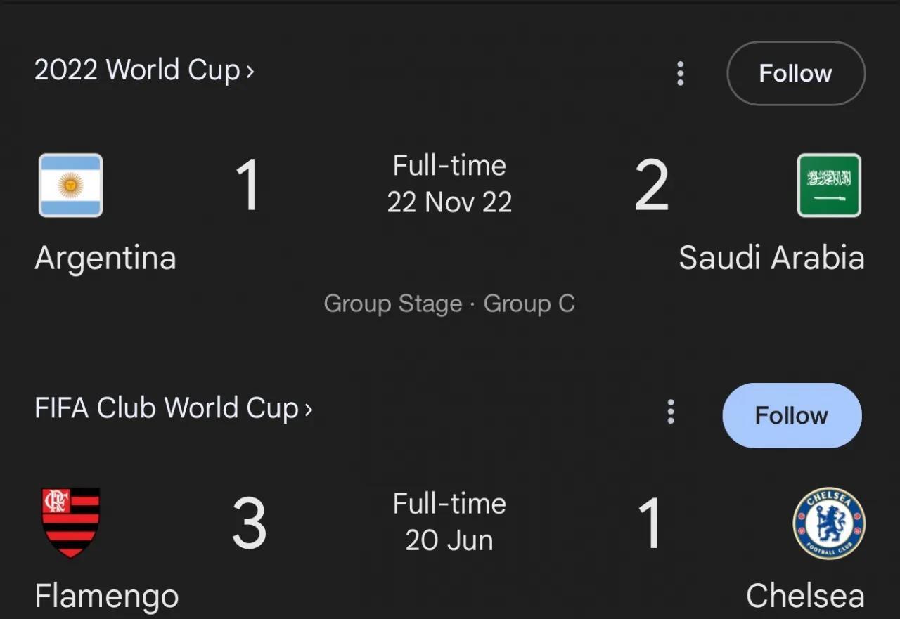This screenshot has height=619, width=900.
Task: Expand the FIFA Club World Cup chevron arrow
Action: [308, 409]
